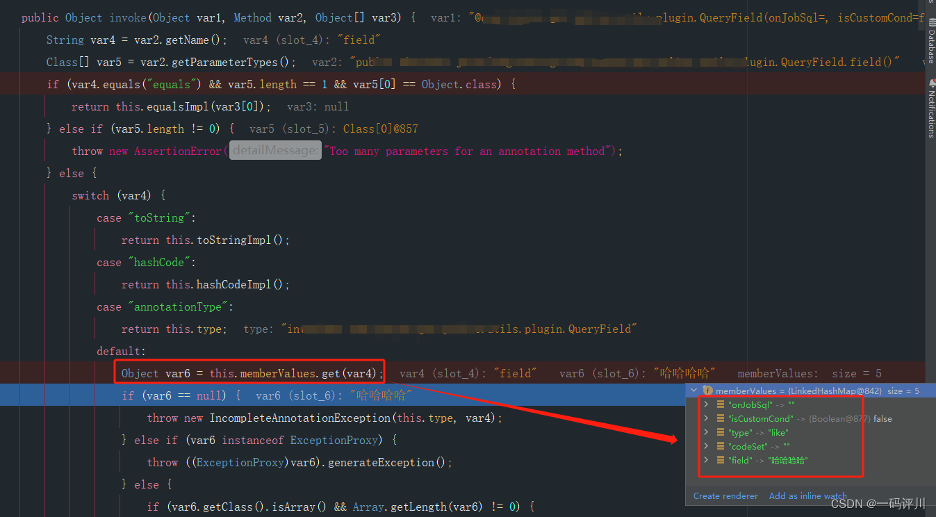Select the "codeSet" -> "" row text
Viewport: 936px width, 517px height.
point(759,446)
